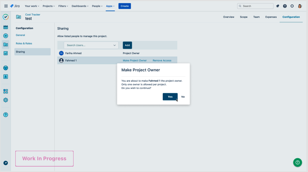
Task: Select Roles & Rates in Configuration menu
Action: tap(24, 44)
